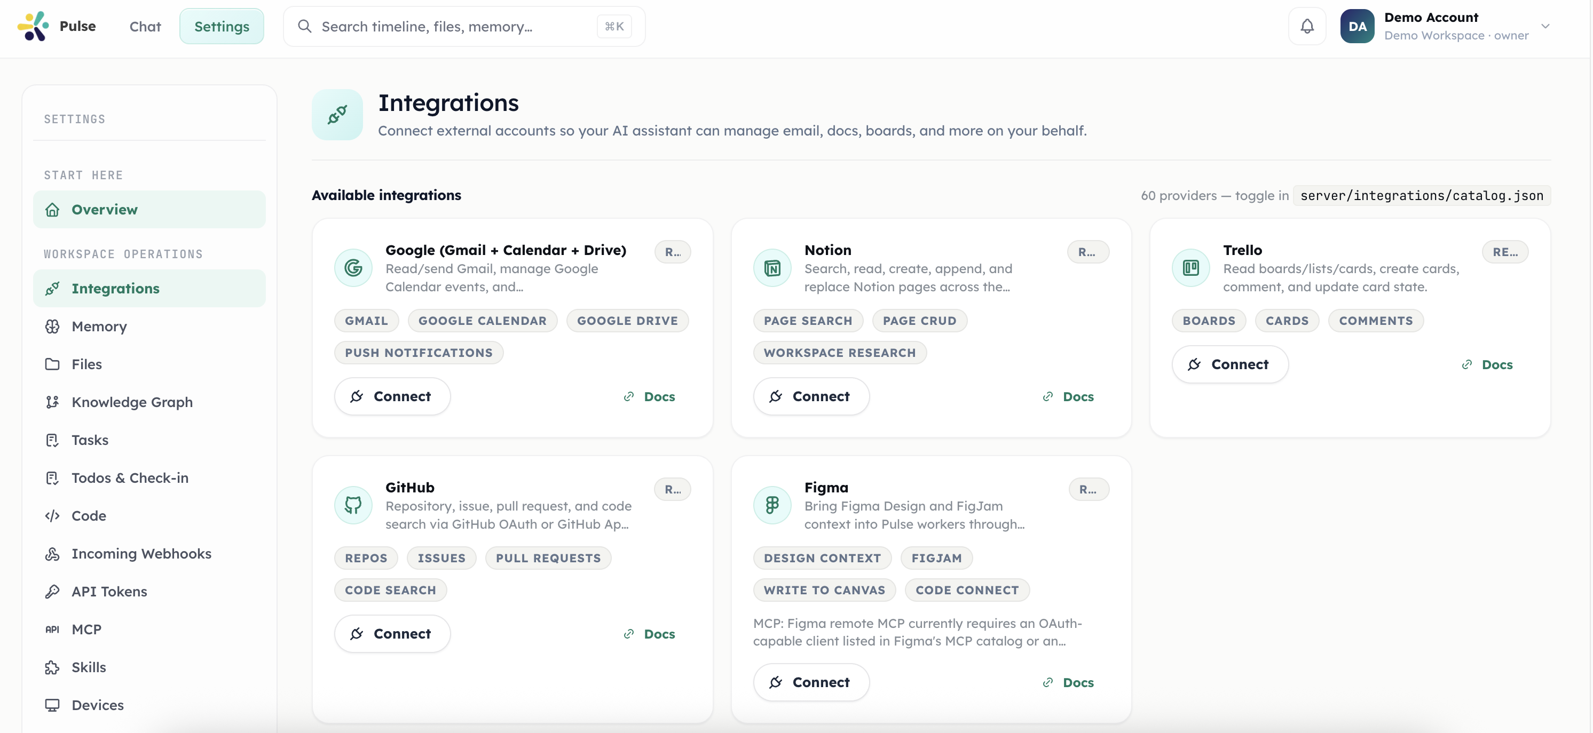Viewport: 1593px width, 733px height.
Task: Open Skills settings
Action: tap(149, 667)
